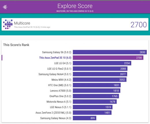Click the 2088 bar value

click(123, 69)
